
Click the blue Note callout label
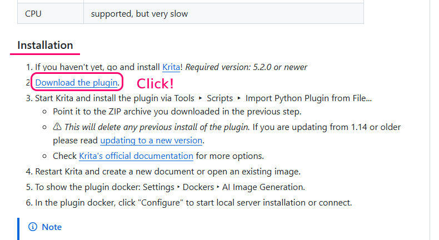pos(52,227)
